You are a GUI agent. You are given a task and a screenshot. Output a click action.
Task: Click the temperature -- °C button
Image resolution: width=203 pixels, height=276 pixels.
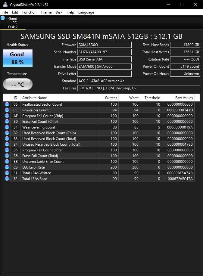point(18,84)
